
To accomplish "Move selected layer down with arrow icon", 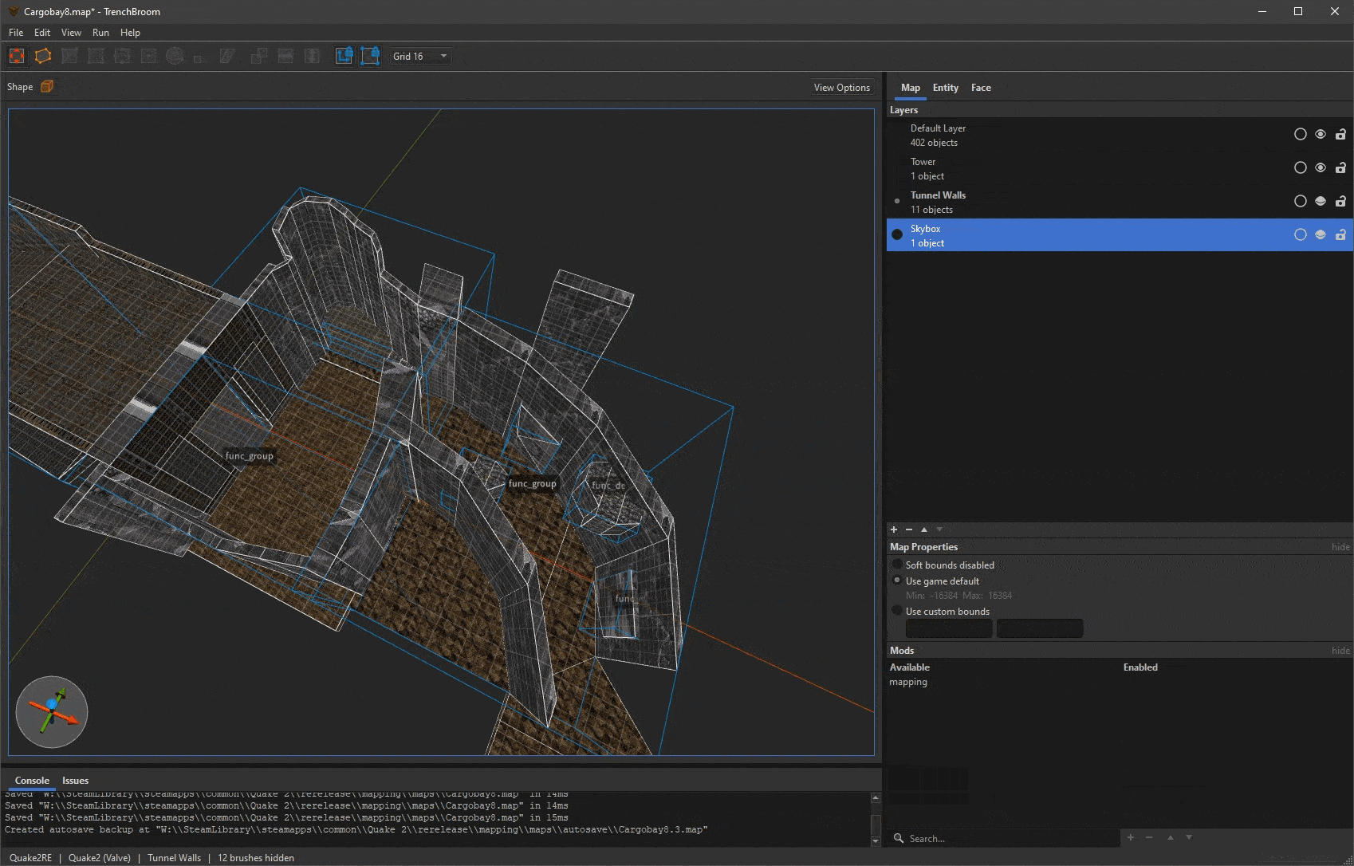I will (x=939, y=529).
